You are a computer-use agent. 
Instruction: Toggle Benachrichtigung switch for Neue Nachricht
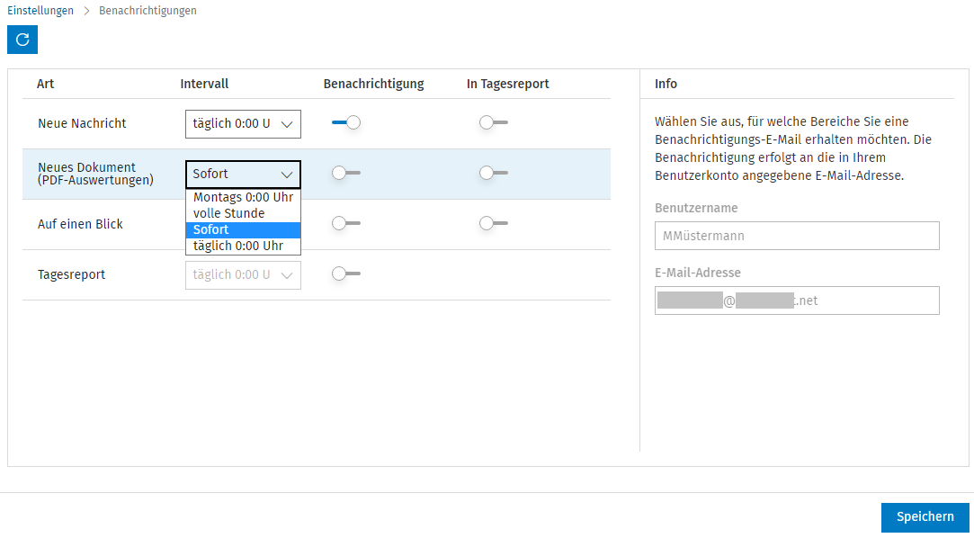coord(346,123)
